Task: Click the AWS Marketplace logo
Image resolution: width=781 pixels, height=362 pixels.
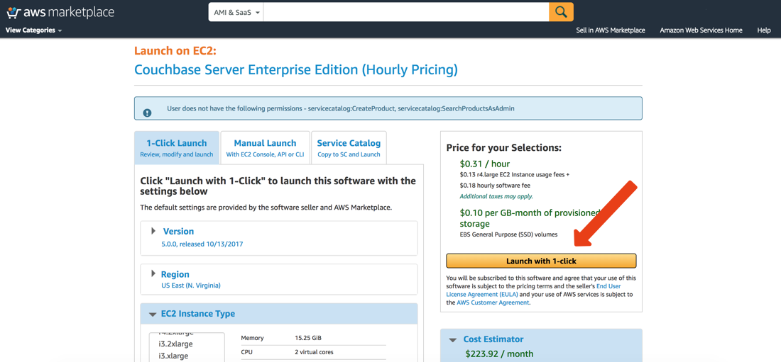Action: 60,13
